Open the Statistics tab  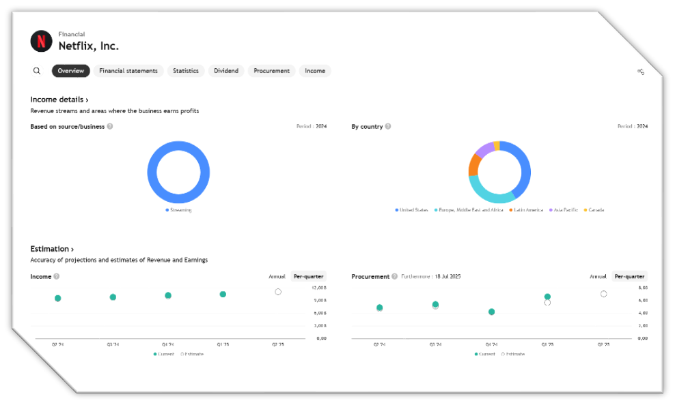pyautogui.click(x=186, y=71)
